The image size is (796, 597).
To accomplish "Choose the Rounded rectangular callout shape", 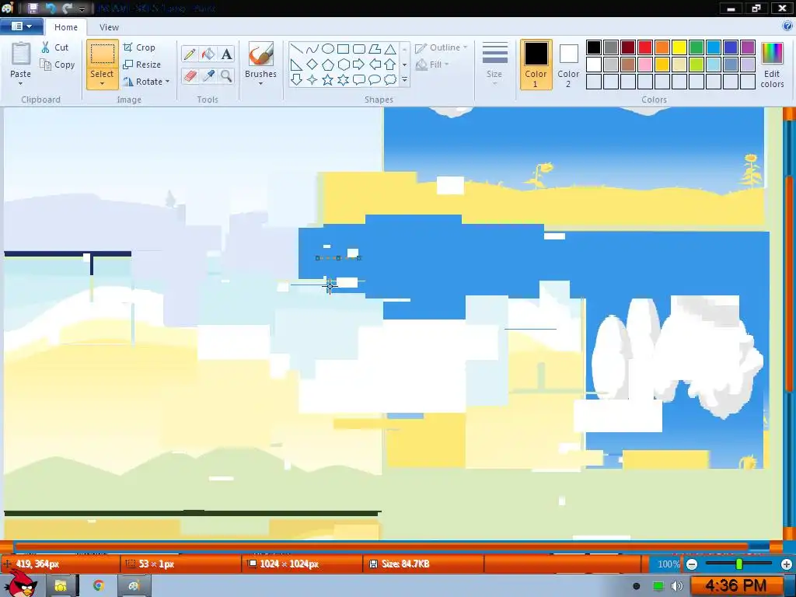I will click(359, 80).
